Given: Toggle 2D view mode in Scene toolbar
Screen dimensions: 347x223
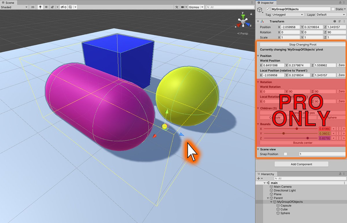Looking at the screenshot, I should pyautogui.click(x=33, y=7).
